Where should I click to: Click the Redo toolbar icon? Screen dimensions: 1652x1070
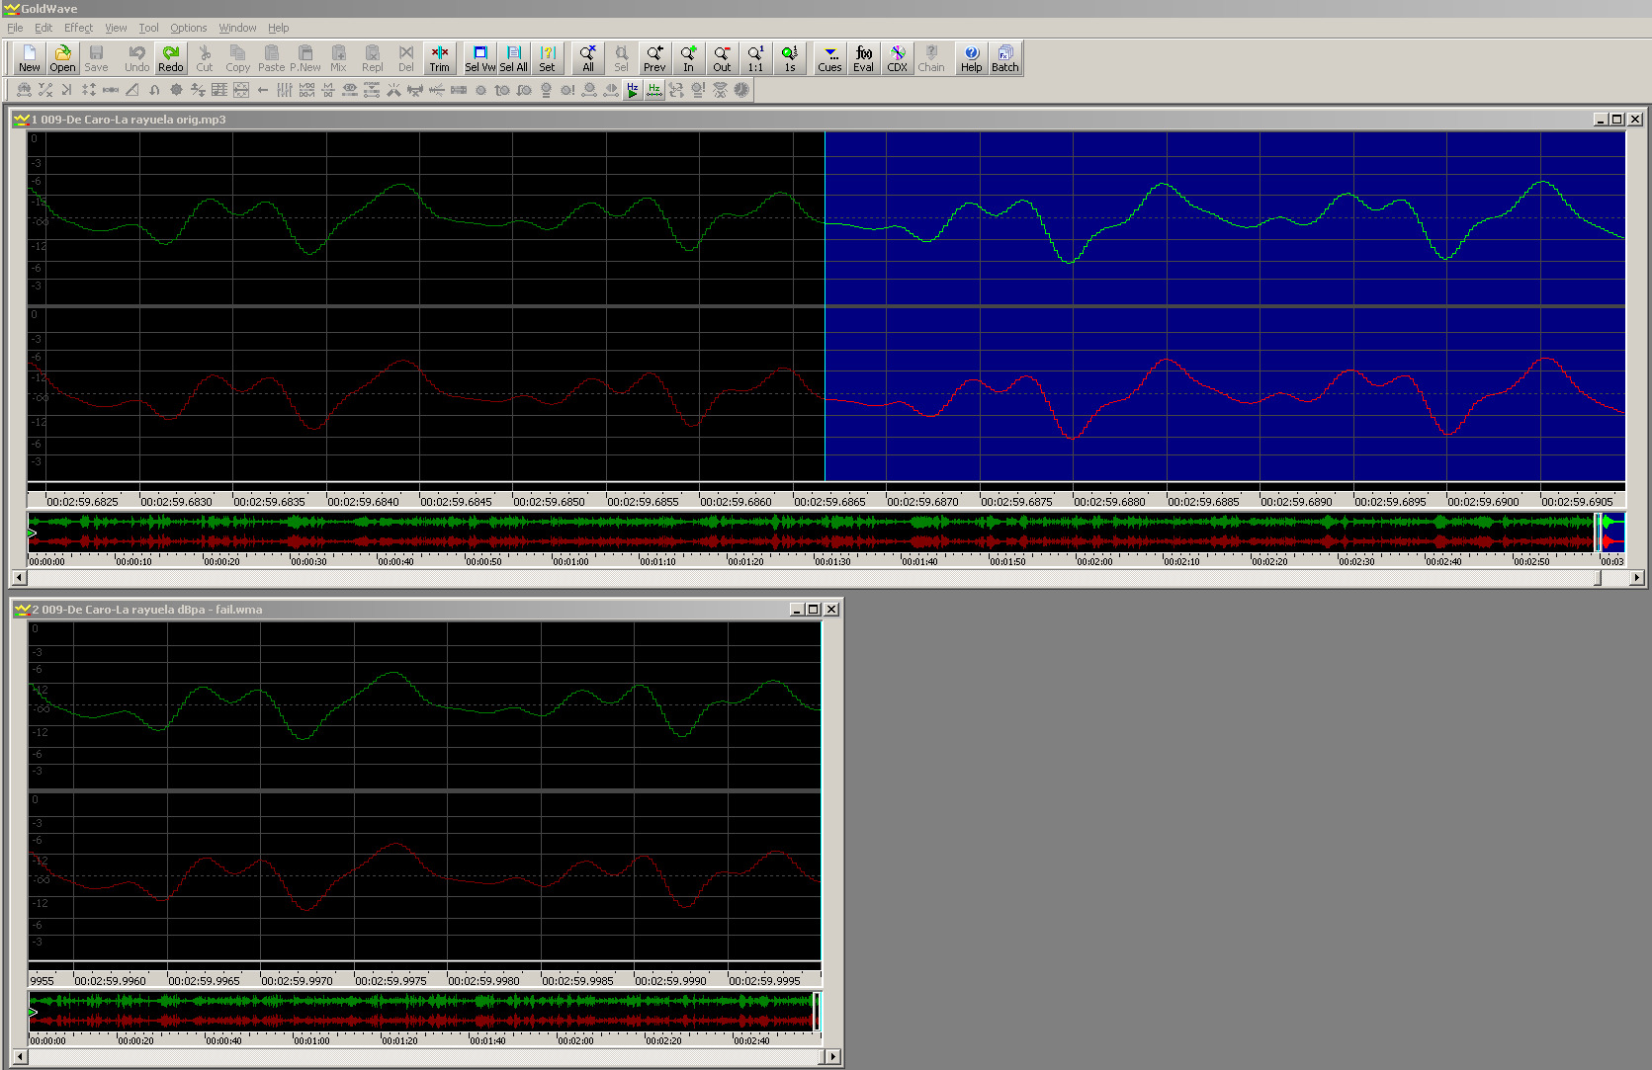pos(171,58)
